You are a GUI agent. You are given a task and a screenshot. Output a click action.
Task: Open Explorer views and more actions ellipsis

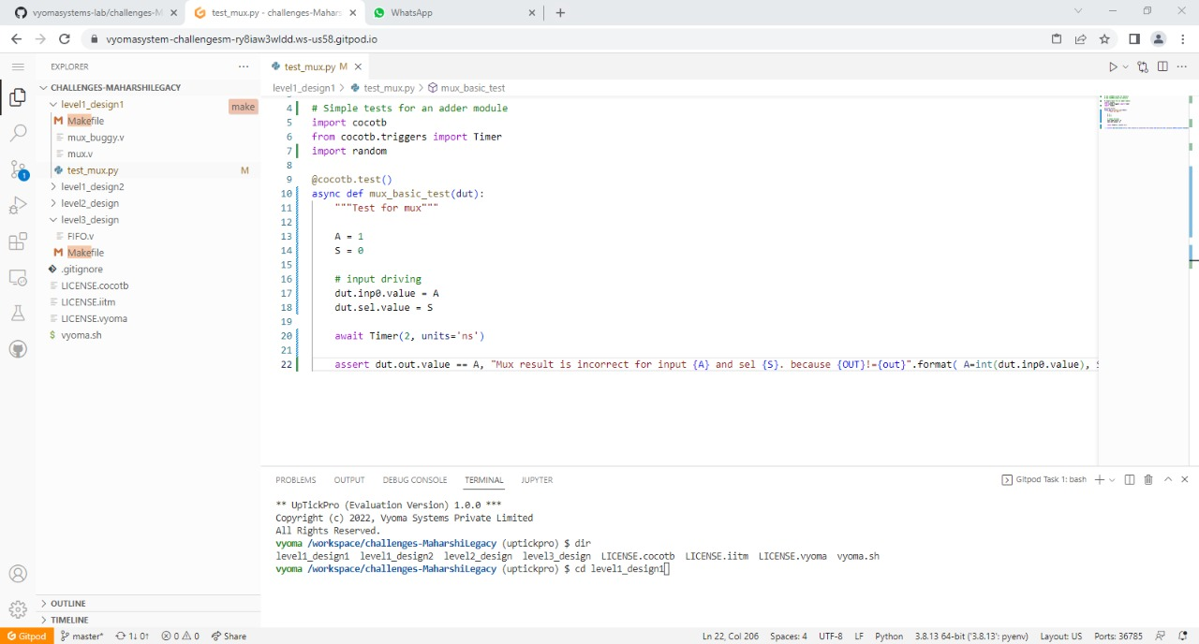tap(244, 67)
